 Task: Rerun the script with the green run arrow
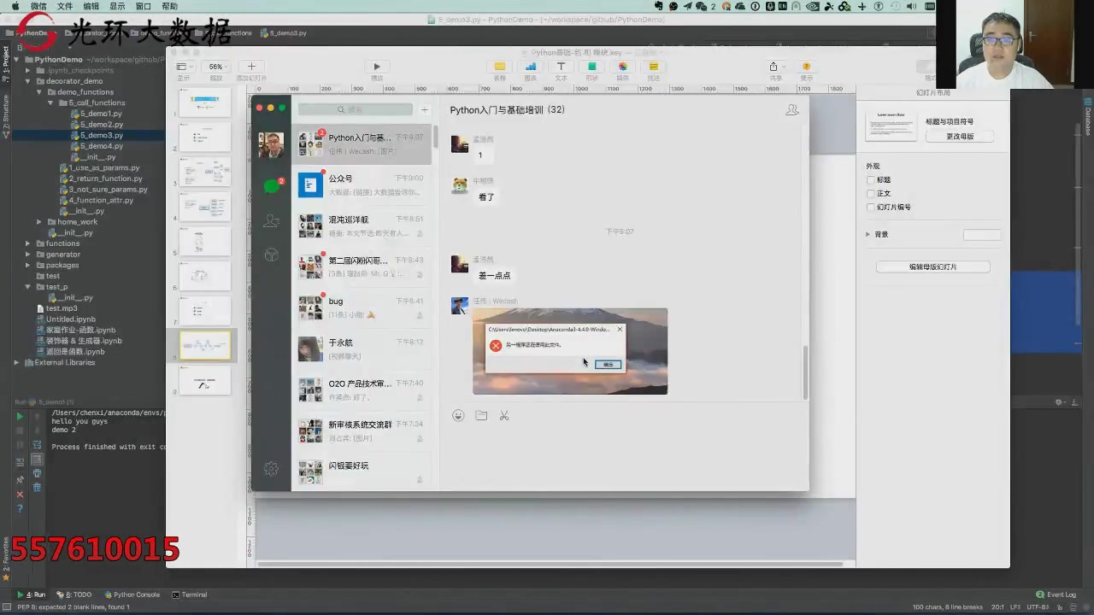click(20, 416)
